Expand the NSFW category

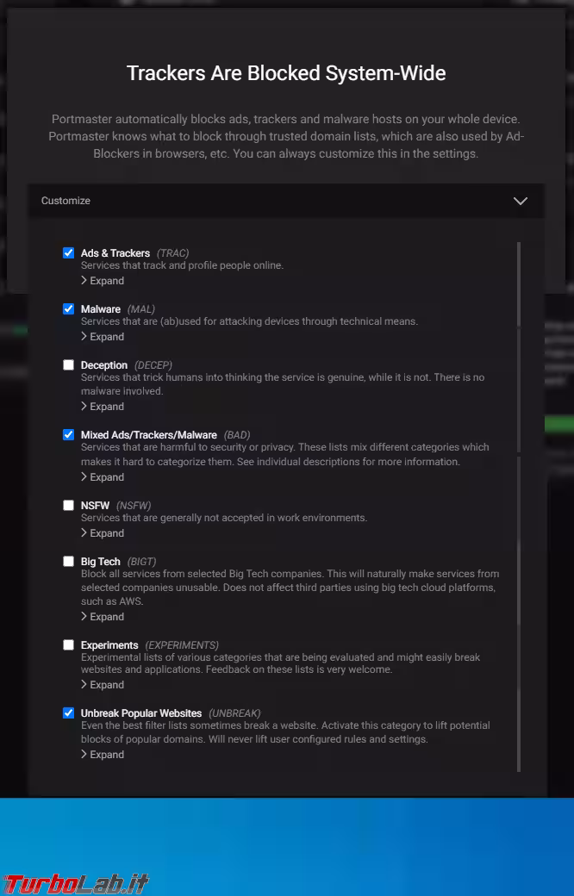pyautogui.click(x=103, y=533)
